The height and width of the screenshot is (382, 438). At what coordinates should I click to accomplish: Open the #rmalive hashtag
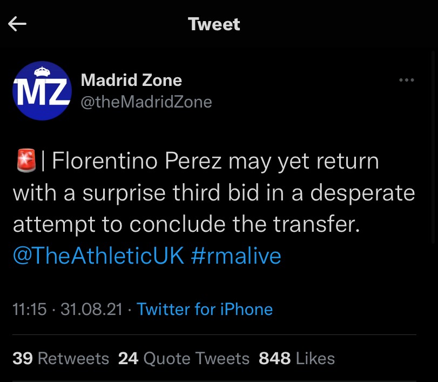point(236,256)
